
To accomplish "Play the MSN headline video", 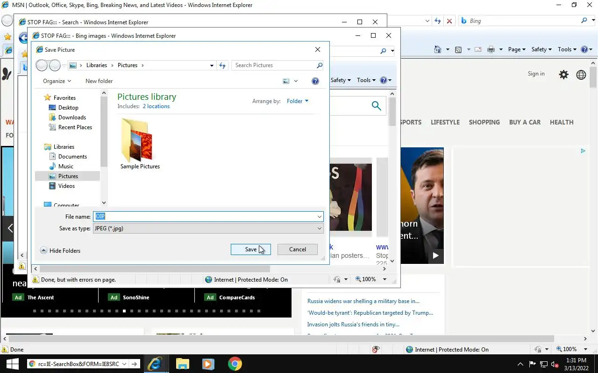I will click(x=436, y=256).
